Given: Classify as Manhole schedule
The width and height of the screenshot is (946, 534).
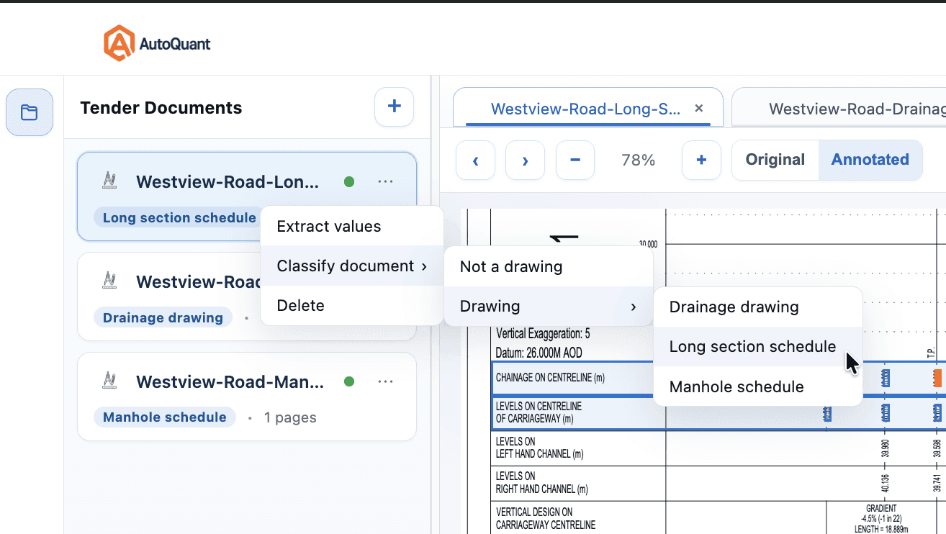Looking at the screenshot, I should click(758, 387).
